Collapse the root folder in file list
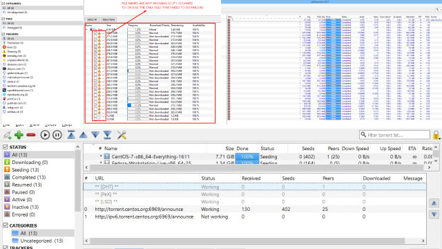Screen dimensions: 442x249 (x=86, y=29)
